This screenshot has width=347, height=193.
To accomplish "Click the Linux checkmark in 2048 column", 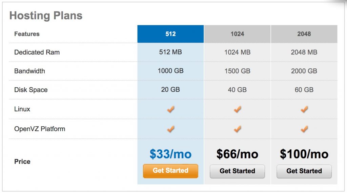I will [304, 109].
